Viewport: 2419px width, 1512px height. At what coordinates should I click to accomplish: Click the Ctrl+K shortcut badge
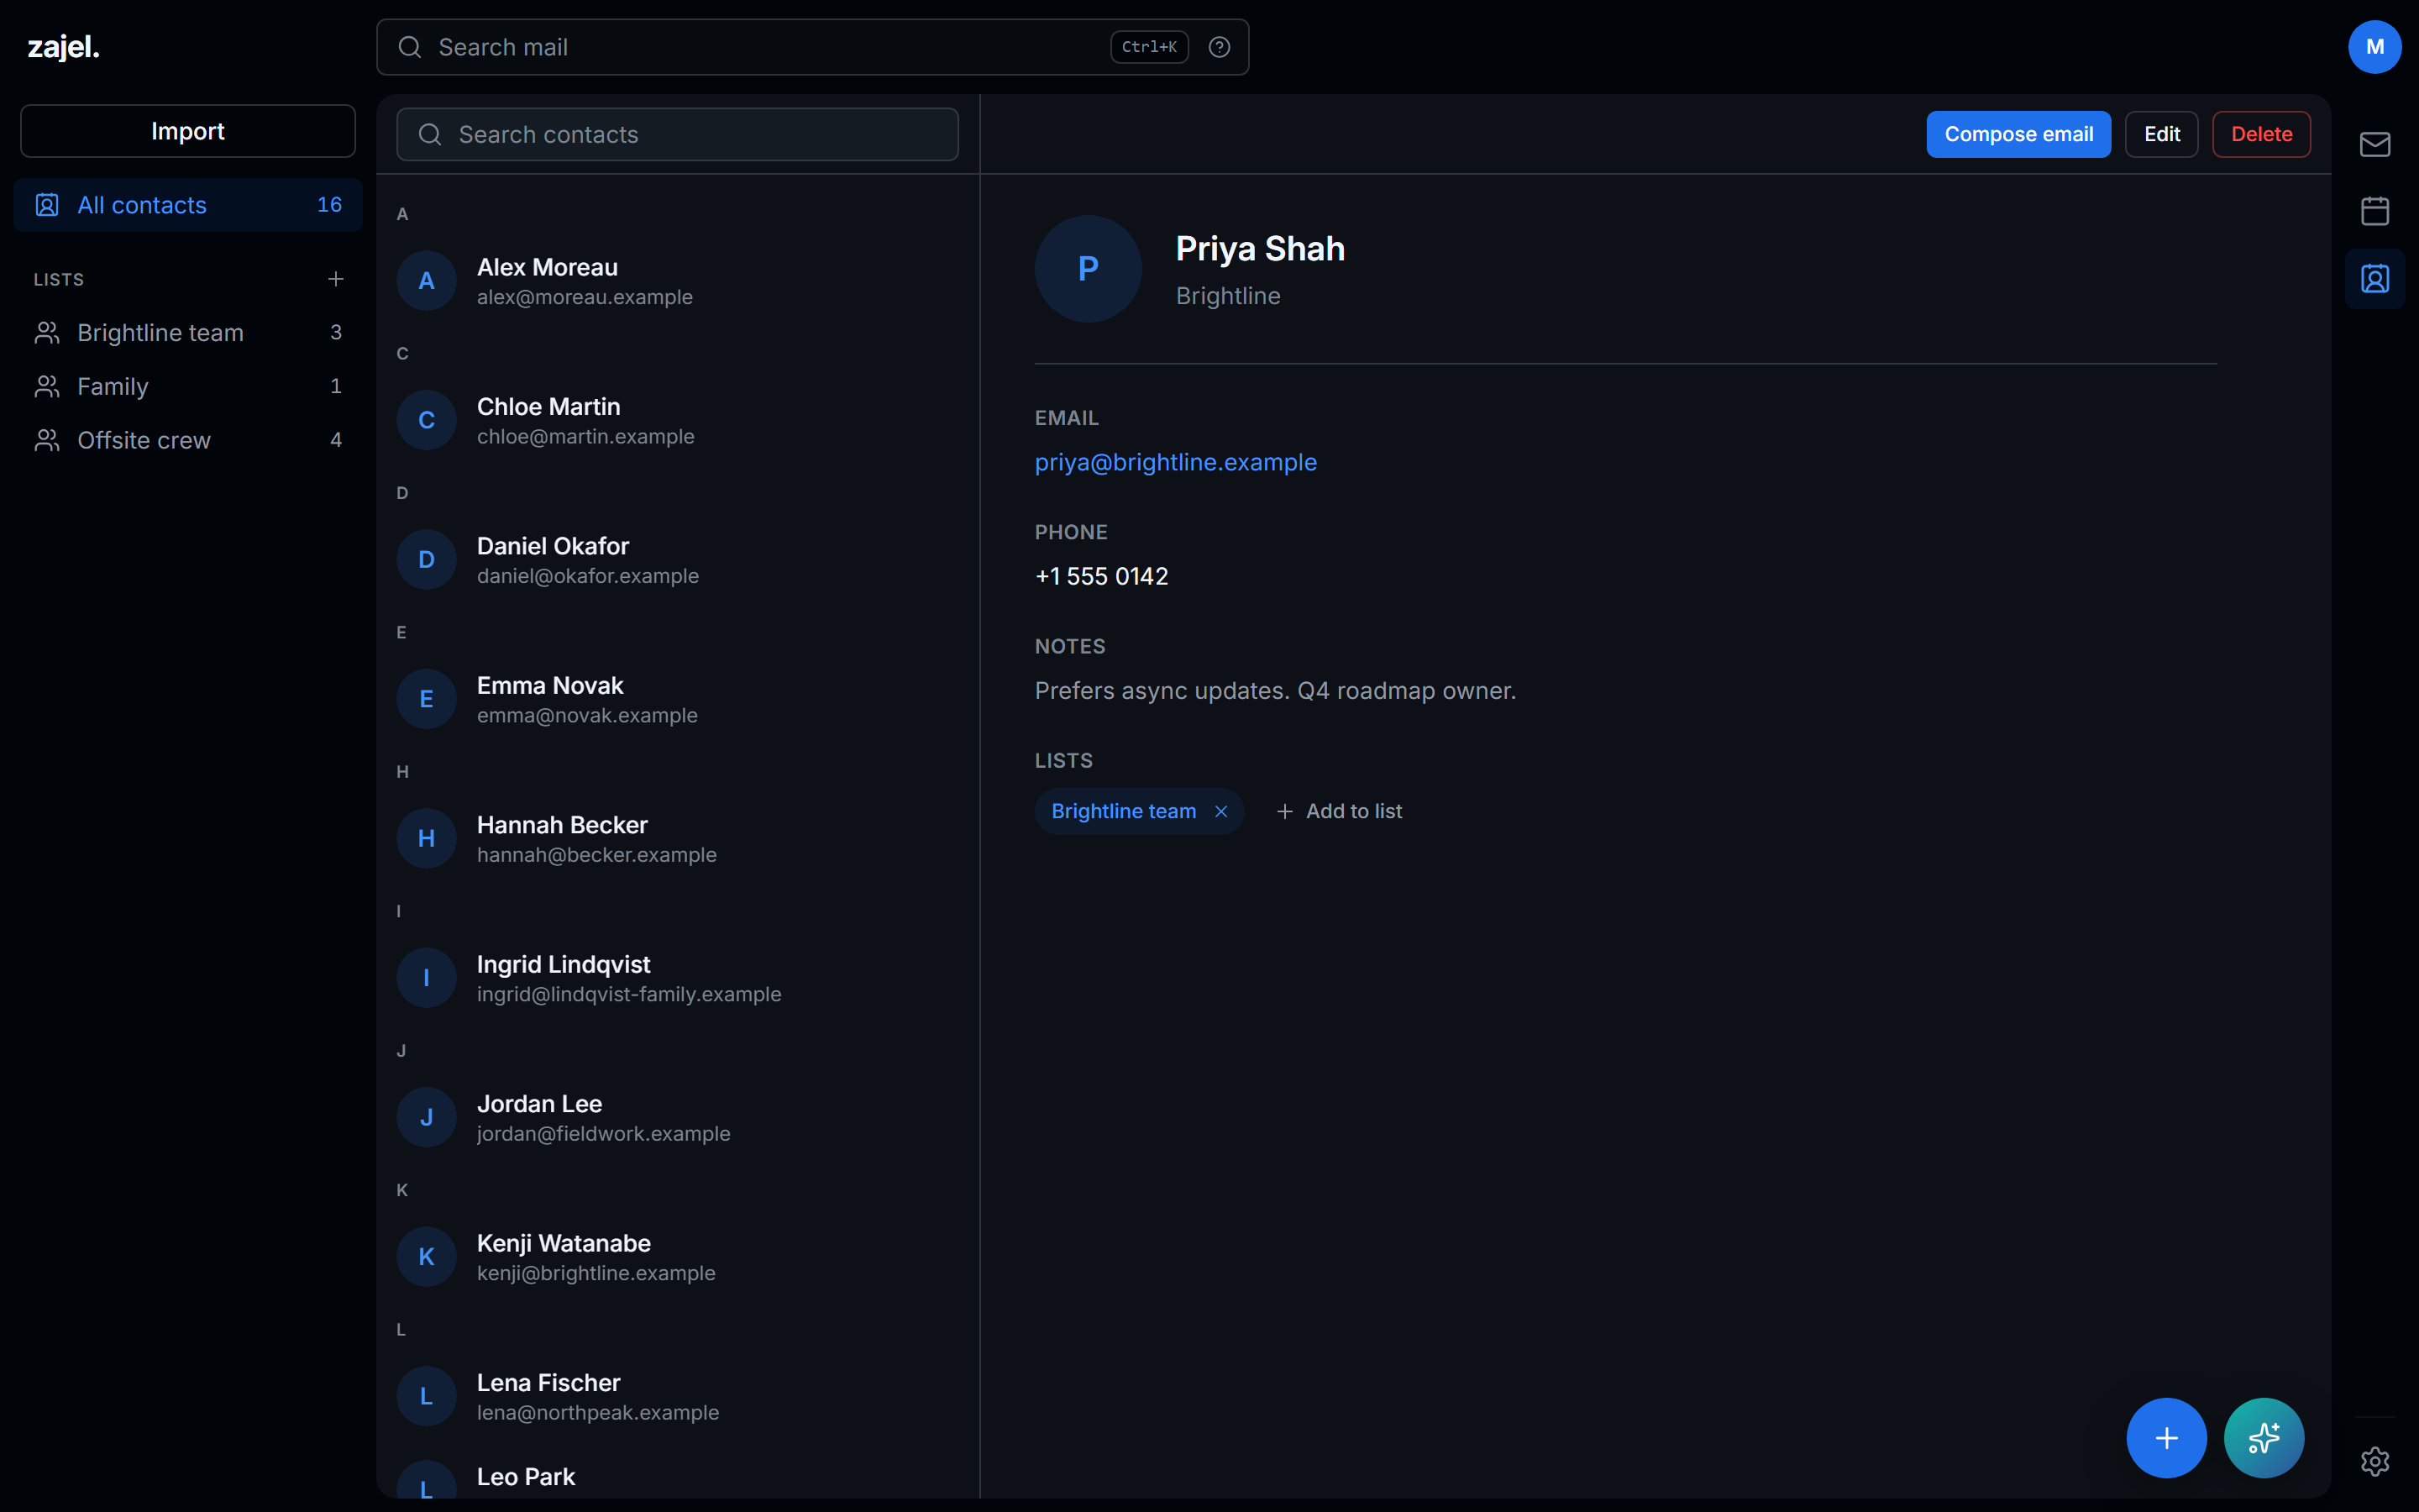[1148, 47]
